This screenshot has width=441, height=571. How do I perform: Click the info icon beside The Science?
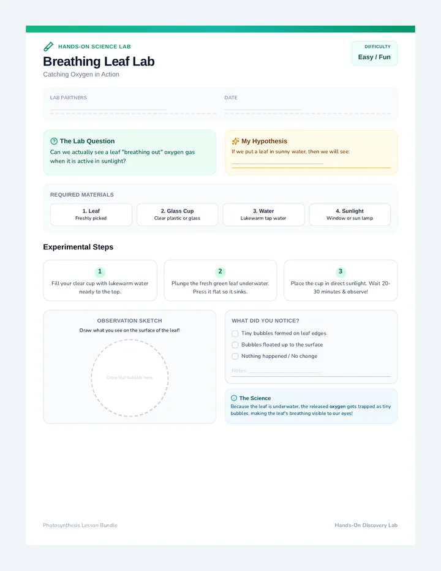[x=234, y=398]
